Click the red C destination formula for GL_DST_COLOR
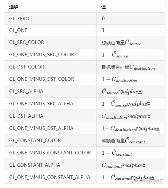This screenshot has width=168, height=188. [x=142, y=67]
